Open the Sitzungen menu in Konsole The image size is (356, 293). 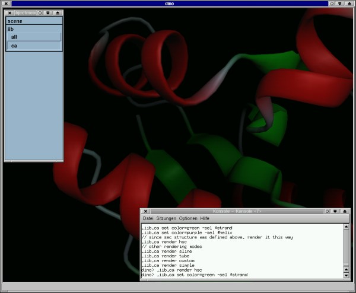point(166,219)
